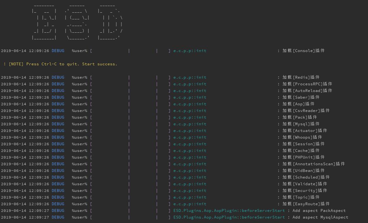Click the '加载[EasyRoute]插件' message
The width and height of the screenshot is (368, 223).
coord(306,204)
